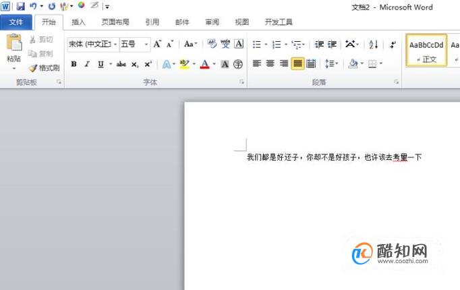Click the Numbering list icon
This screenshot has height=290, width=460.
pos(277,45)
